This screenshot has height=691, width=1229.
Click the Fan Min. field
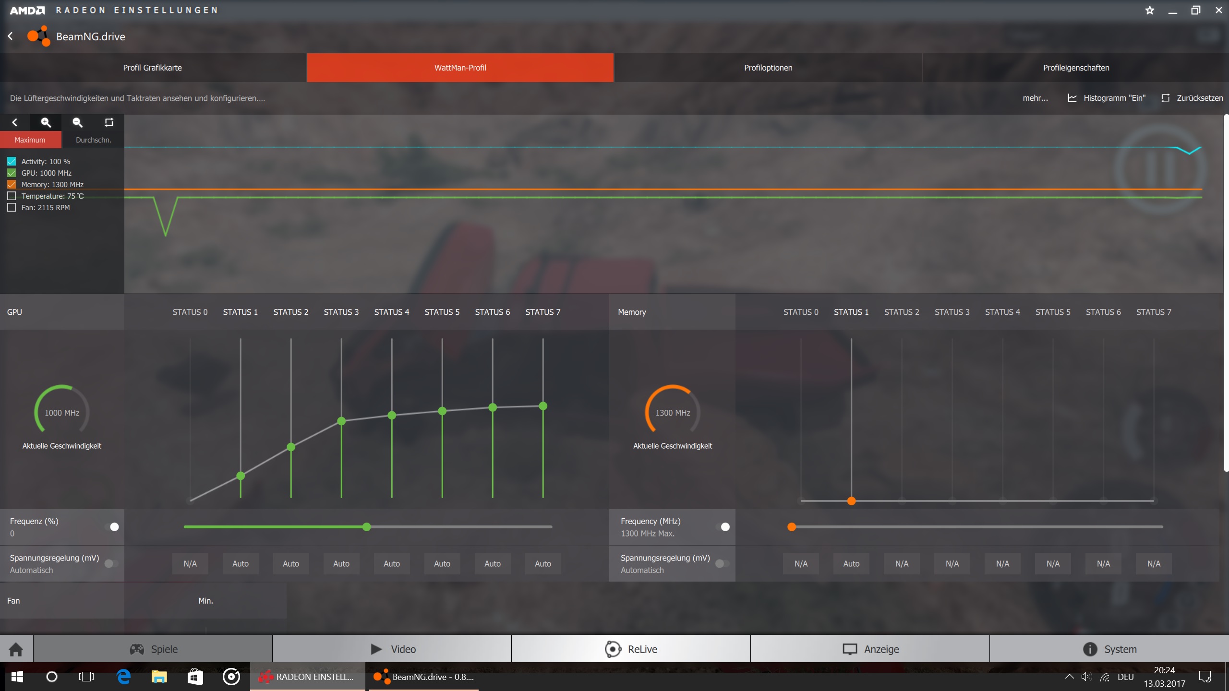tap(205, 601)
